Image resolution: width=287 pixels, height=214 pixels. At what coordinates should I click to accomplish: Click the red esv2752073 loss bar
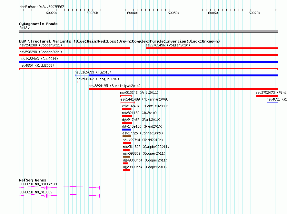(x=267, y=96)
